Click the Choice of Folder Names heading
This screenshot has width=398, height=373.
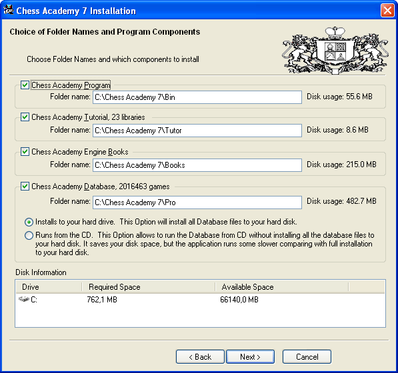tap(105, 32)
